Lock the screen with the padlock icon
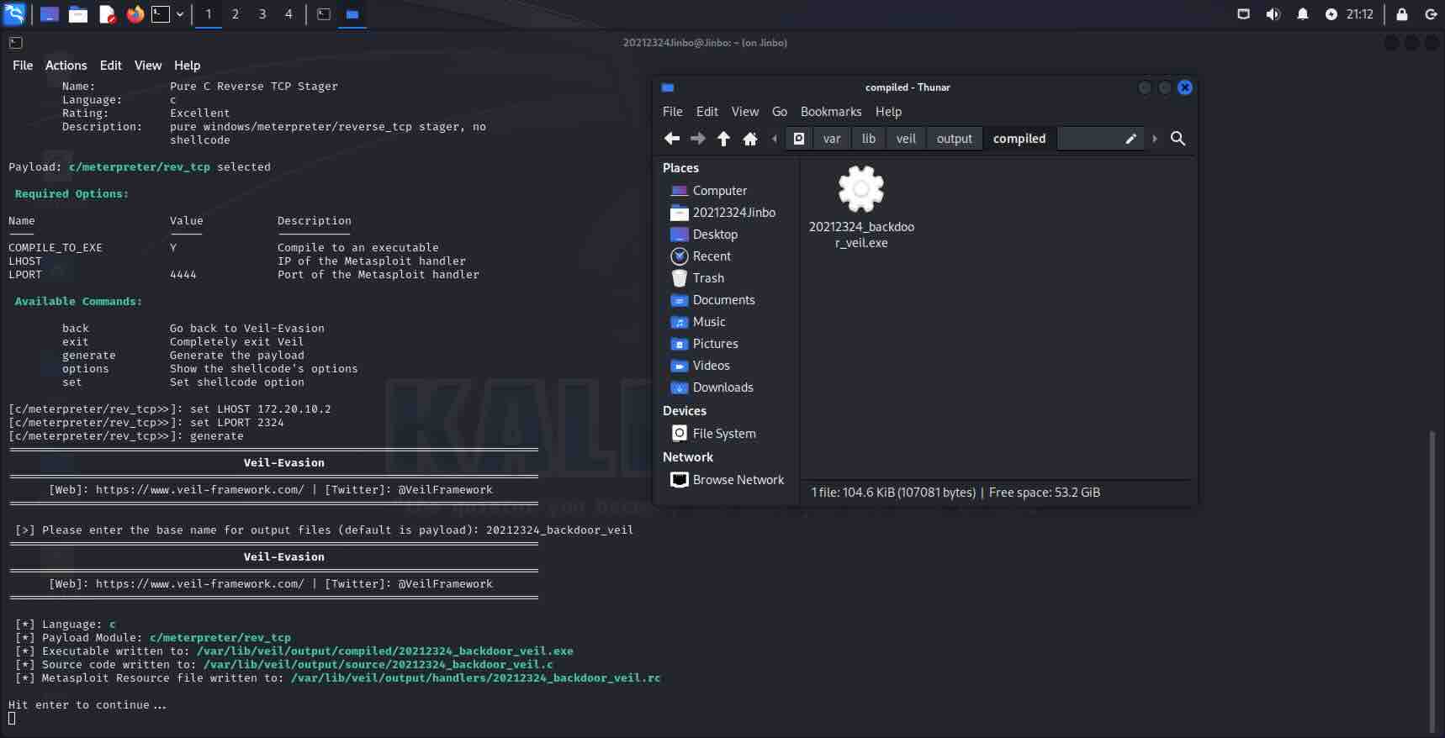 pyautogui.click(x=1402, y=14)
